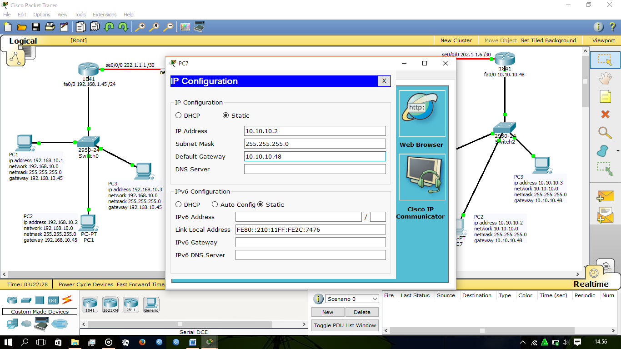Click the Add Simple PDU envelope
Viewport: 621px width, 349px height.
[x=606, y=196]
